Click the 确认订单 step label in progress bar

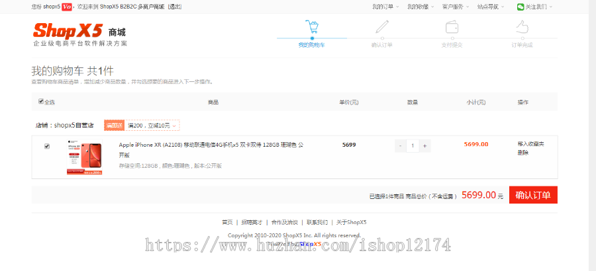coord(382,45)
